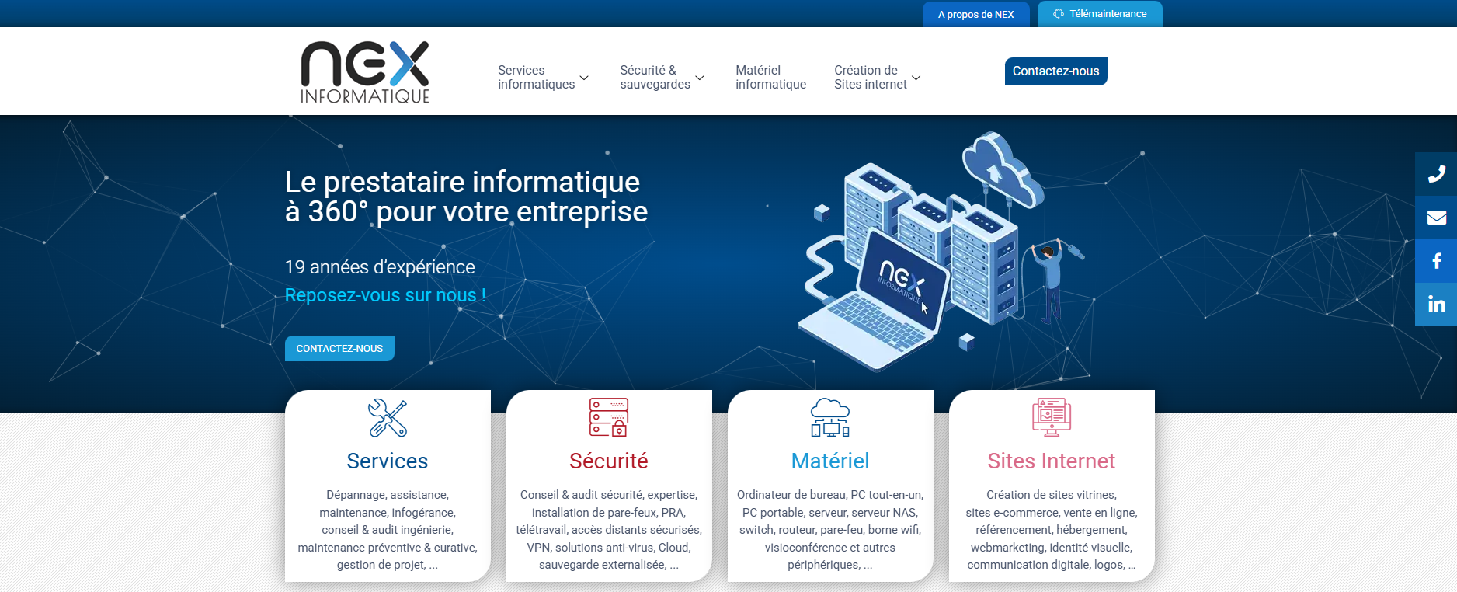The height and width of the screenshot is (592, 1457).
Task: Click the Création de sites vitrines description
Action: pos(1052,530)
